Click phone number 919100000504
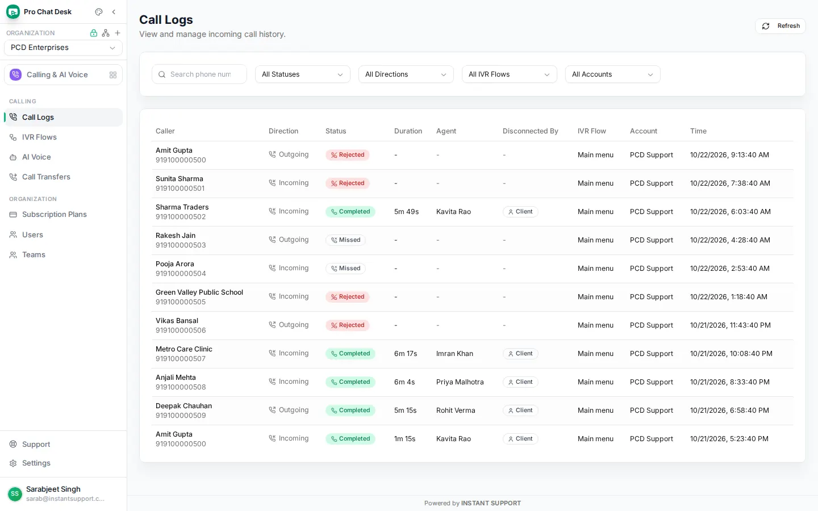This screenshot has height=511, width=818. click(x=181, y=274)
